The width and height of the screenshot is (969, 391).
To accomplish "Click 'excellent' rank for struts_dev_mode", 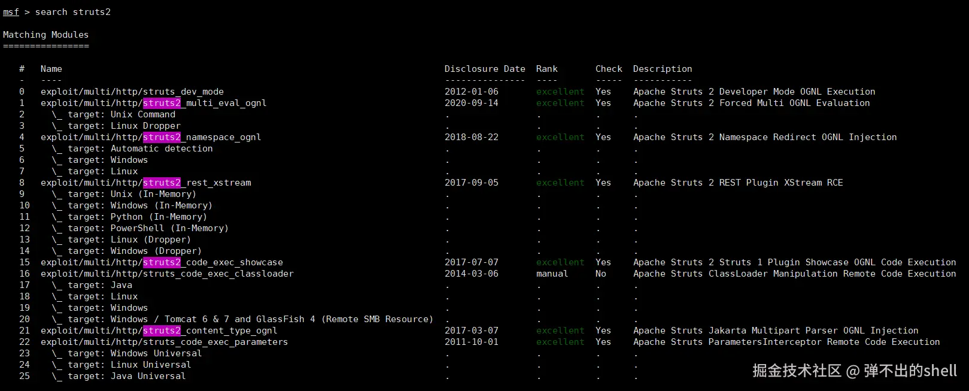I will pos(560,92).
